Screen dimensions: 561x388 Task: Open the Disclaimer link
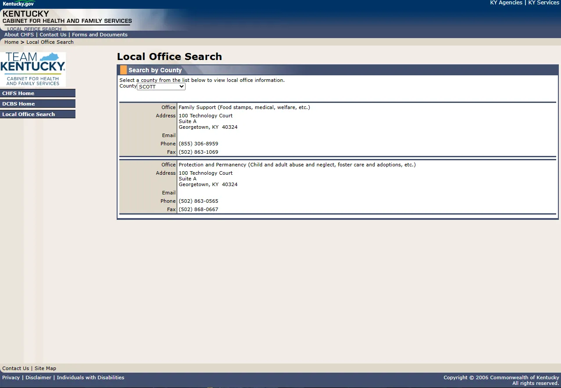pos(38,377)
